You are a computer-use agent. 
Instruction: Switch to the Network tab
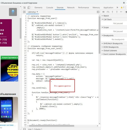(71, 7)
